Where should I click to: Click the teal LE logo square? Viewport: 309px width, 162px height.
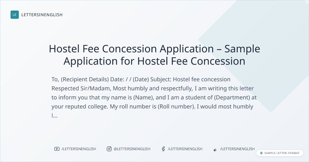click(x=15, y=15)
